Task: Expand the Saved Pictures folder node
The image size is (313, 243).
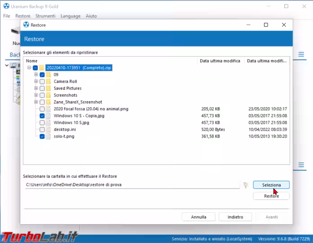Action: [x=36, y=88]
